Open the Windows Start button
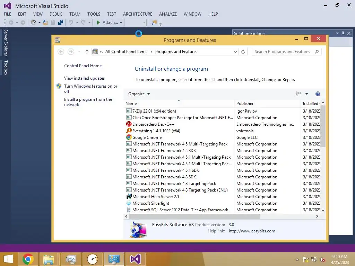The width and height of the screenshot is (355, 266). pos(8,259)
